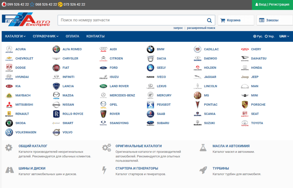
Task: Click the Peugeot lion logo
Action: pyautogui.click(x=151, y=105)
